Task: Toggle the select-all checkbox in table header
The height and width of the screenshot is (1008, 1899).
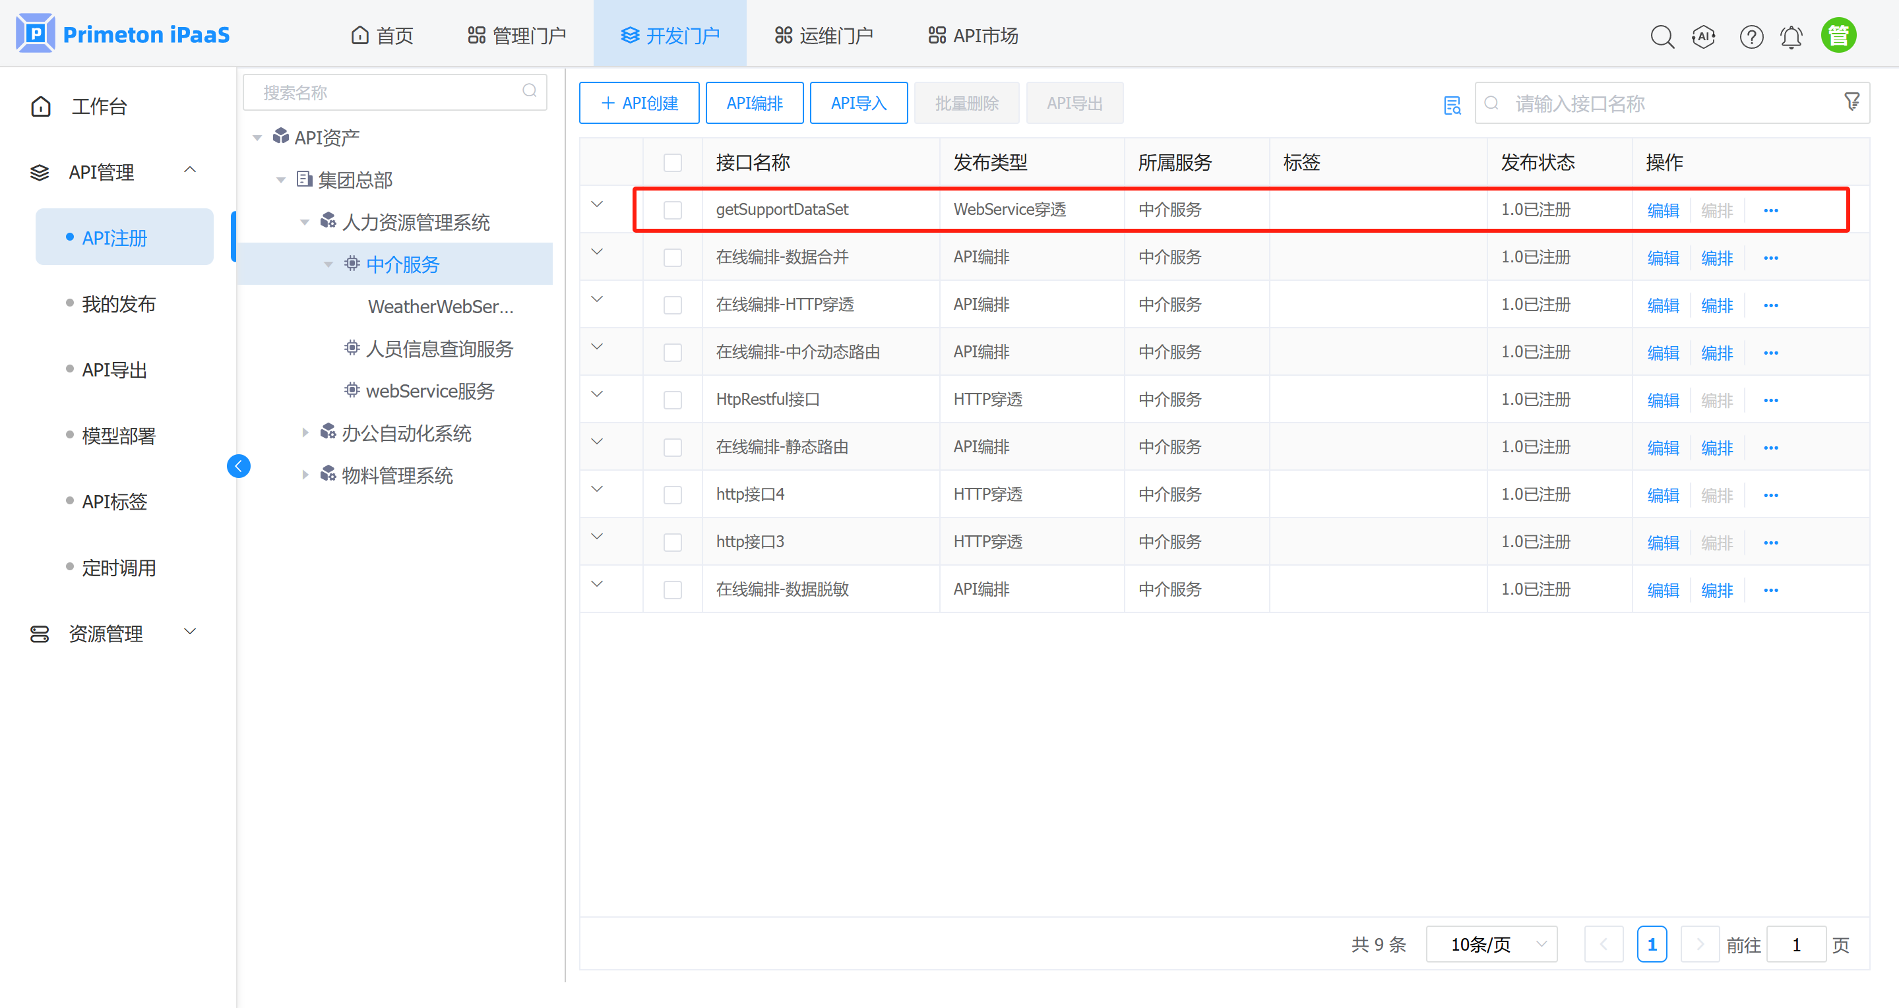Action: 672,163
